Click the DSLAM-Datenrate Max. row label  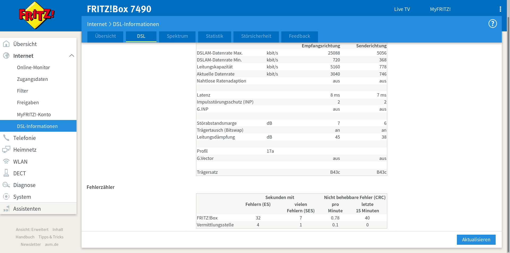(219, 53)
